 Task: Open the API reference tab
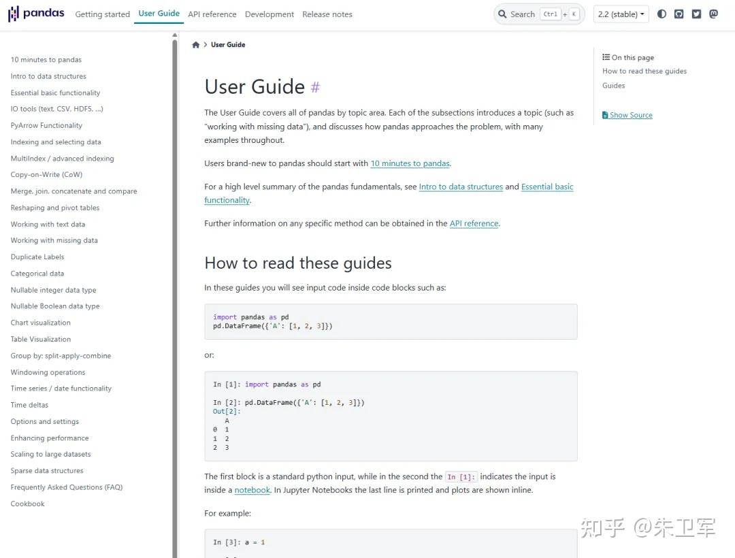(212, 14)
